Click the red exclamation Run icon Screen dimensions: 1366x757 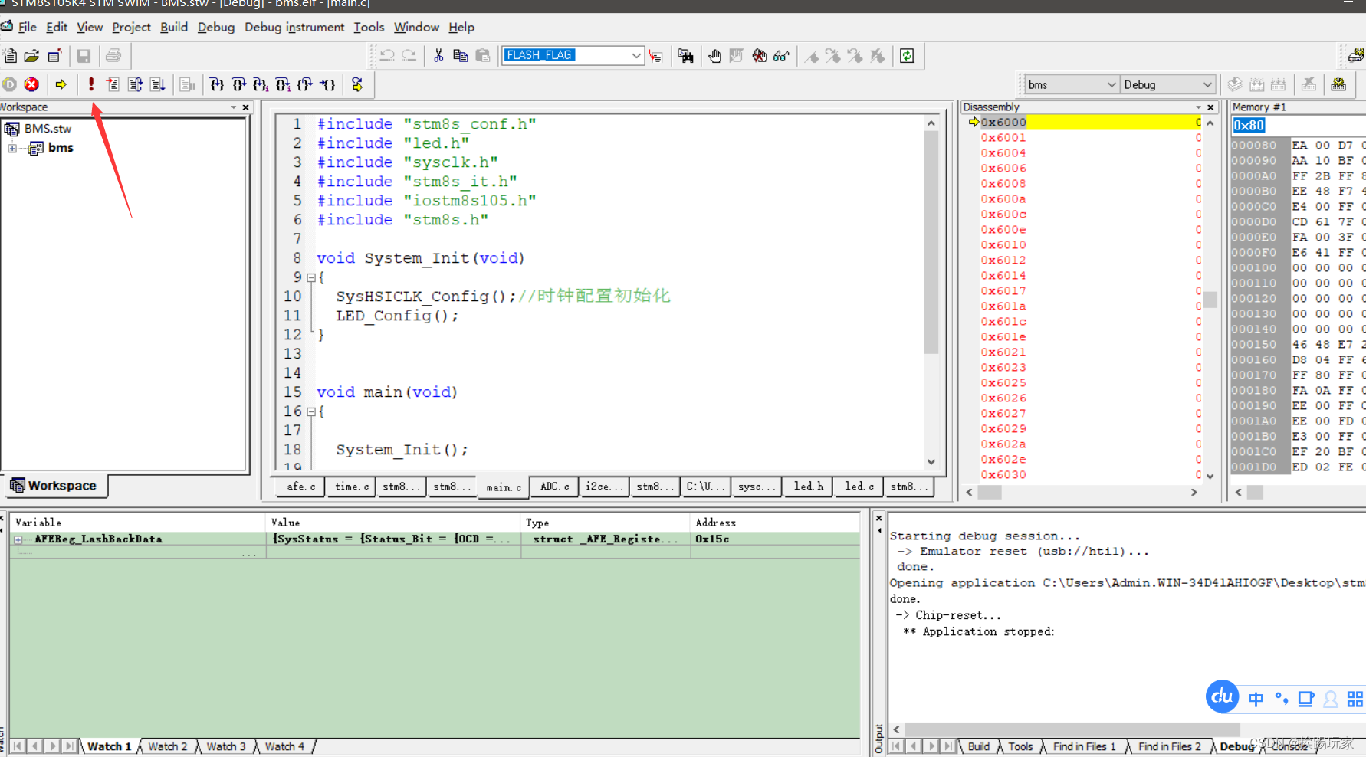point(91,84)
